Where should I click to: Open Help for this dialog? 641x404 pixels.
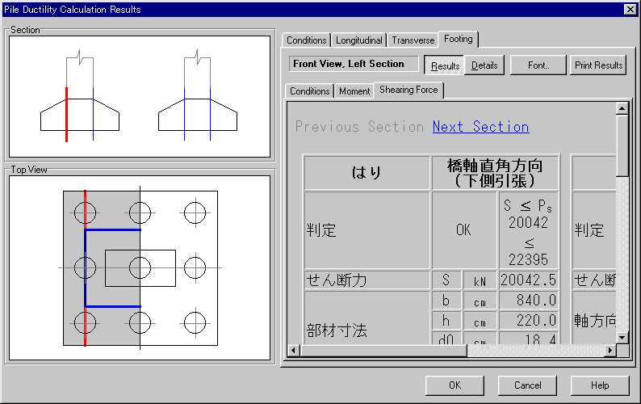tap(600, 385)
